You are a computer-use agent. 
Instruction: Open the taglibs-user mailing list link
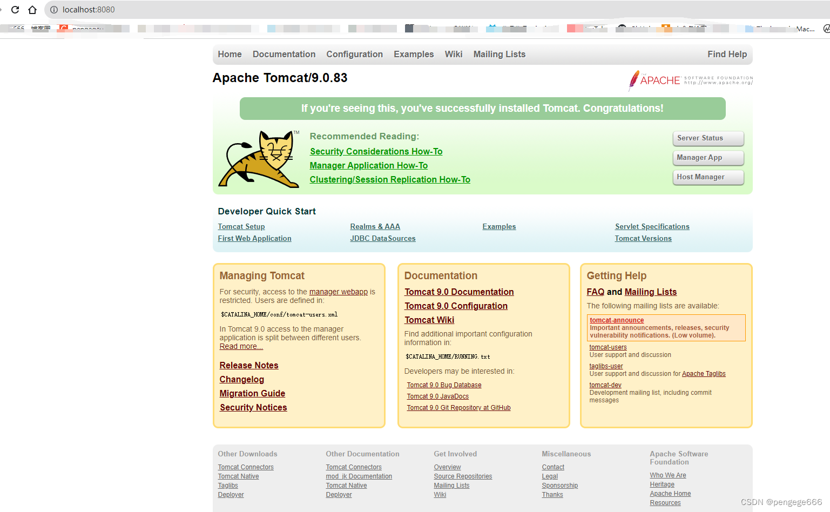(x=606, y=366)
